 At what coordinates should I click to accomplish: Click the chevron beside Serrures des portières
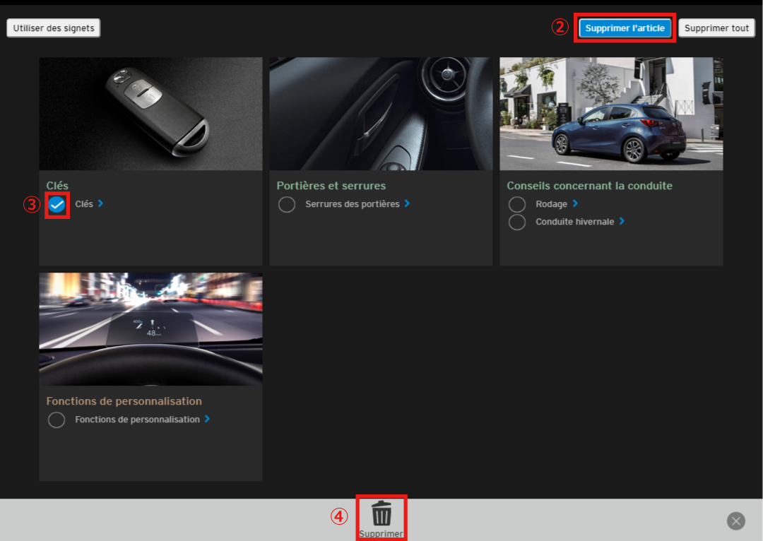407,203
